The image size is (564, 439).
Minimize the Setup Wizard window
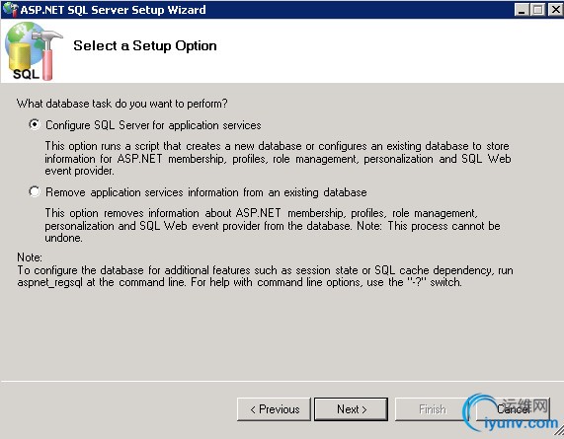click(522, 10)
